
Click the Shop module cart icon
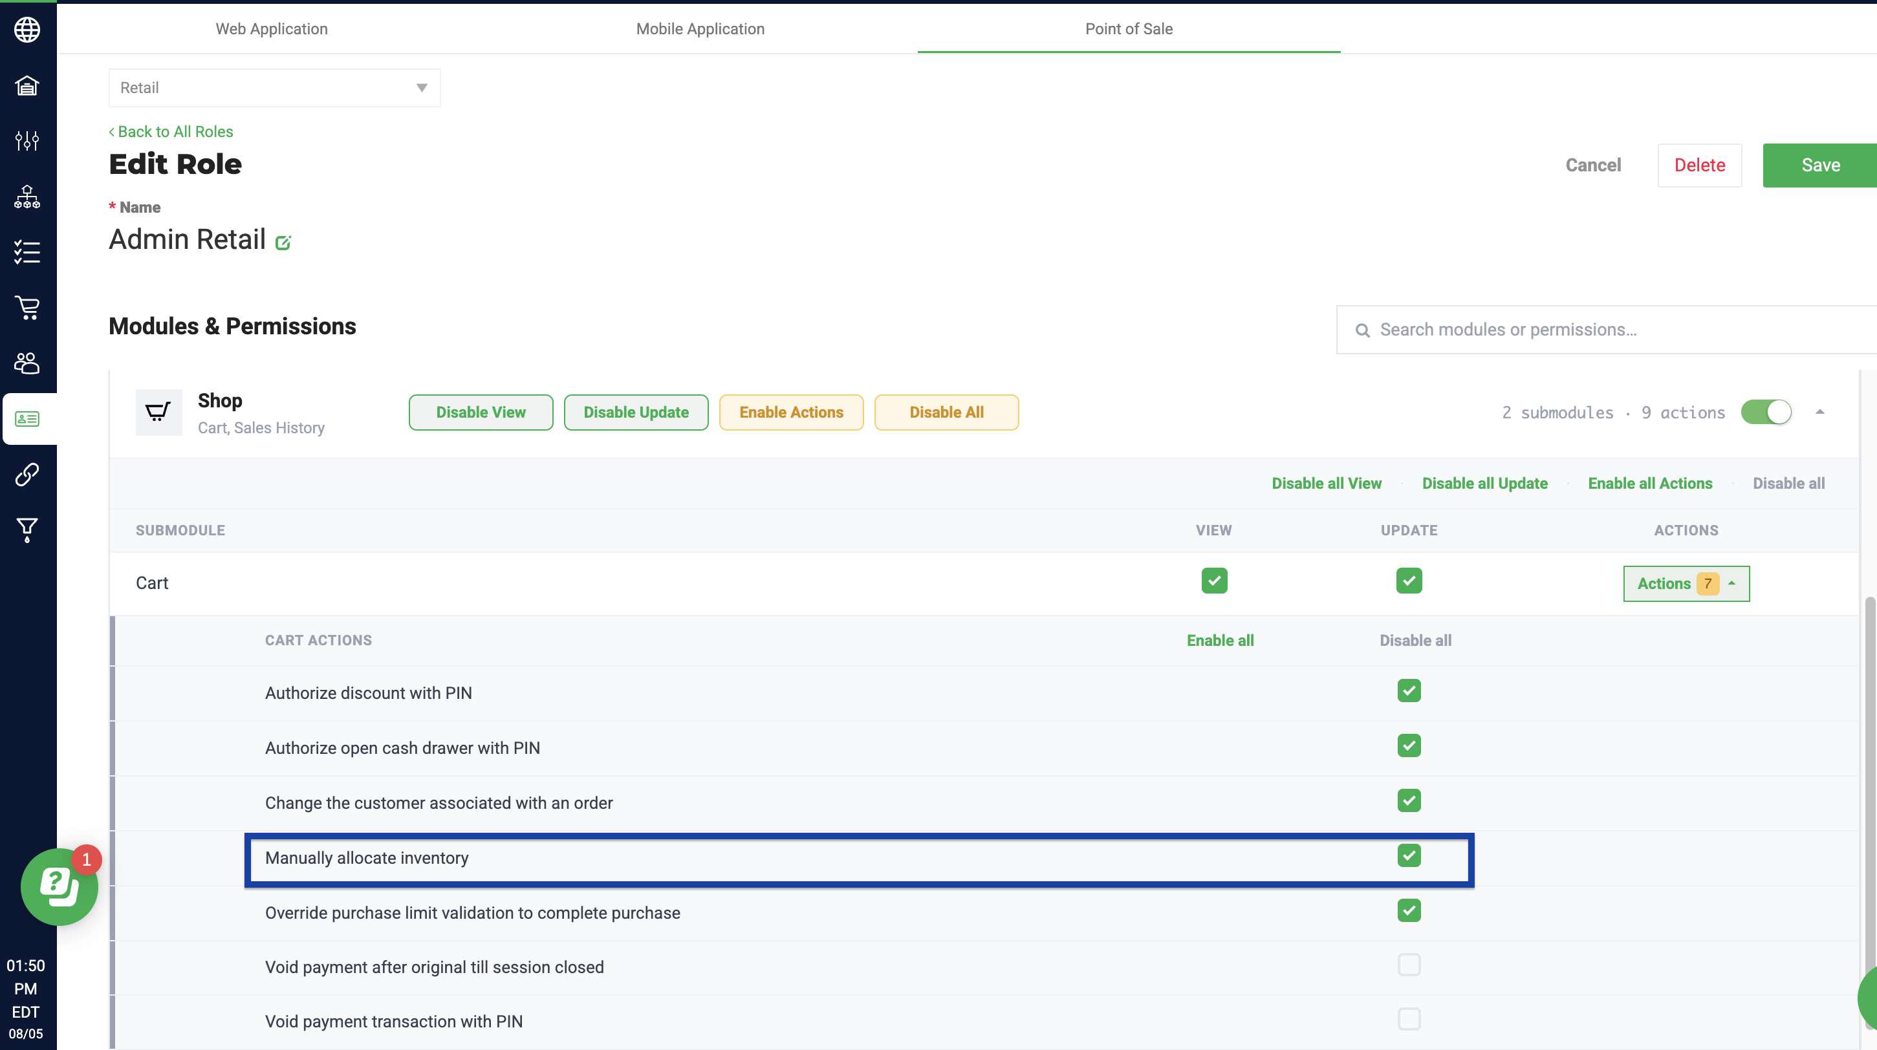coord(159,412)
